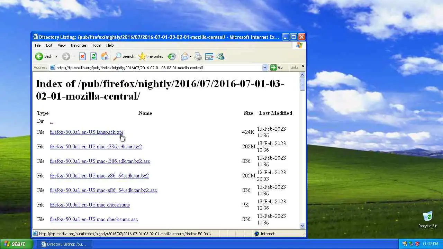Click the Last Modified column header
Viewport: 443px width, 249px height.
(x=275, y=113)
